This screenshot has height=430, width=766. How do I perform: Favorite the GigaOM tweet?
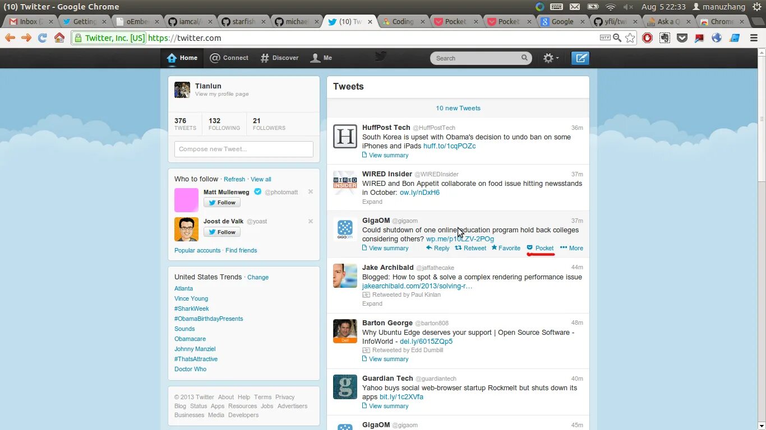(506, 248)
